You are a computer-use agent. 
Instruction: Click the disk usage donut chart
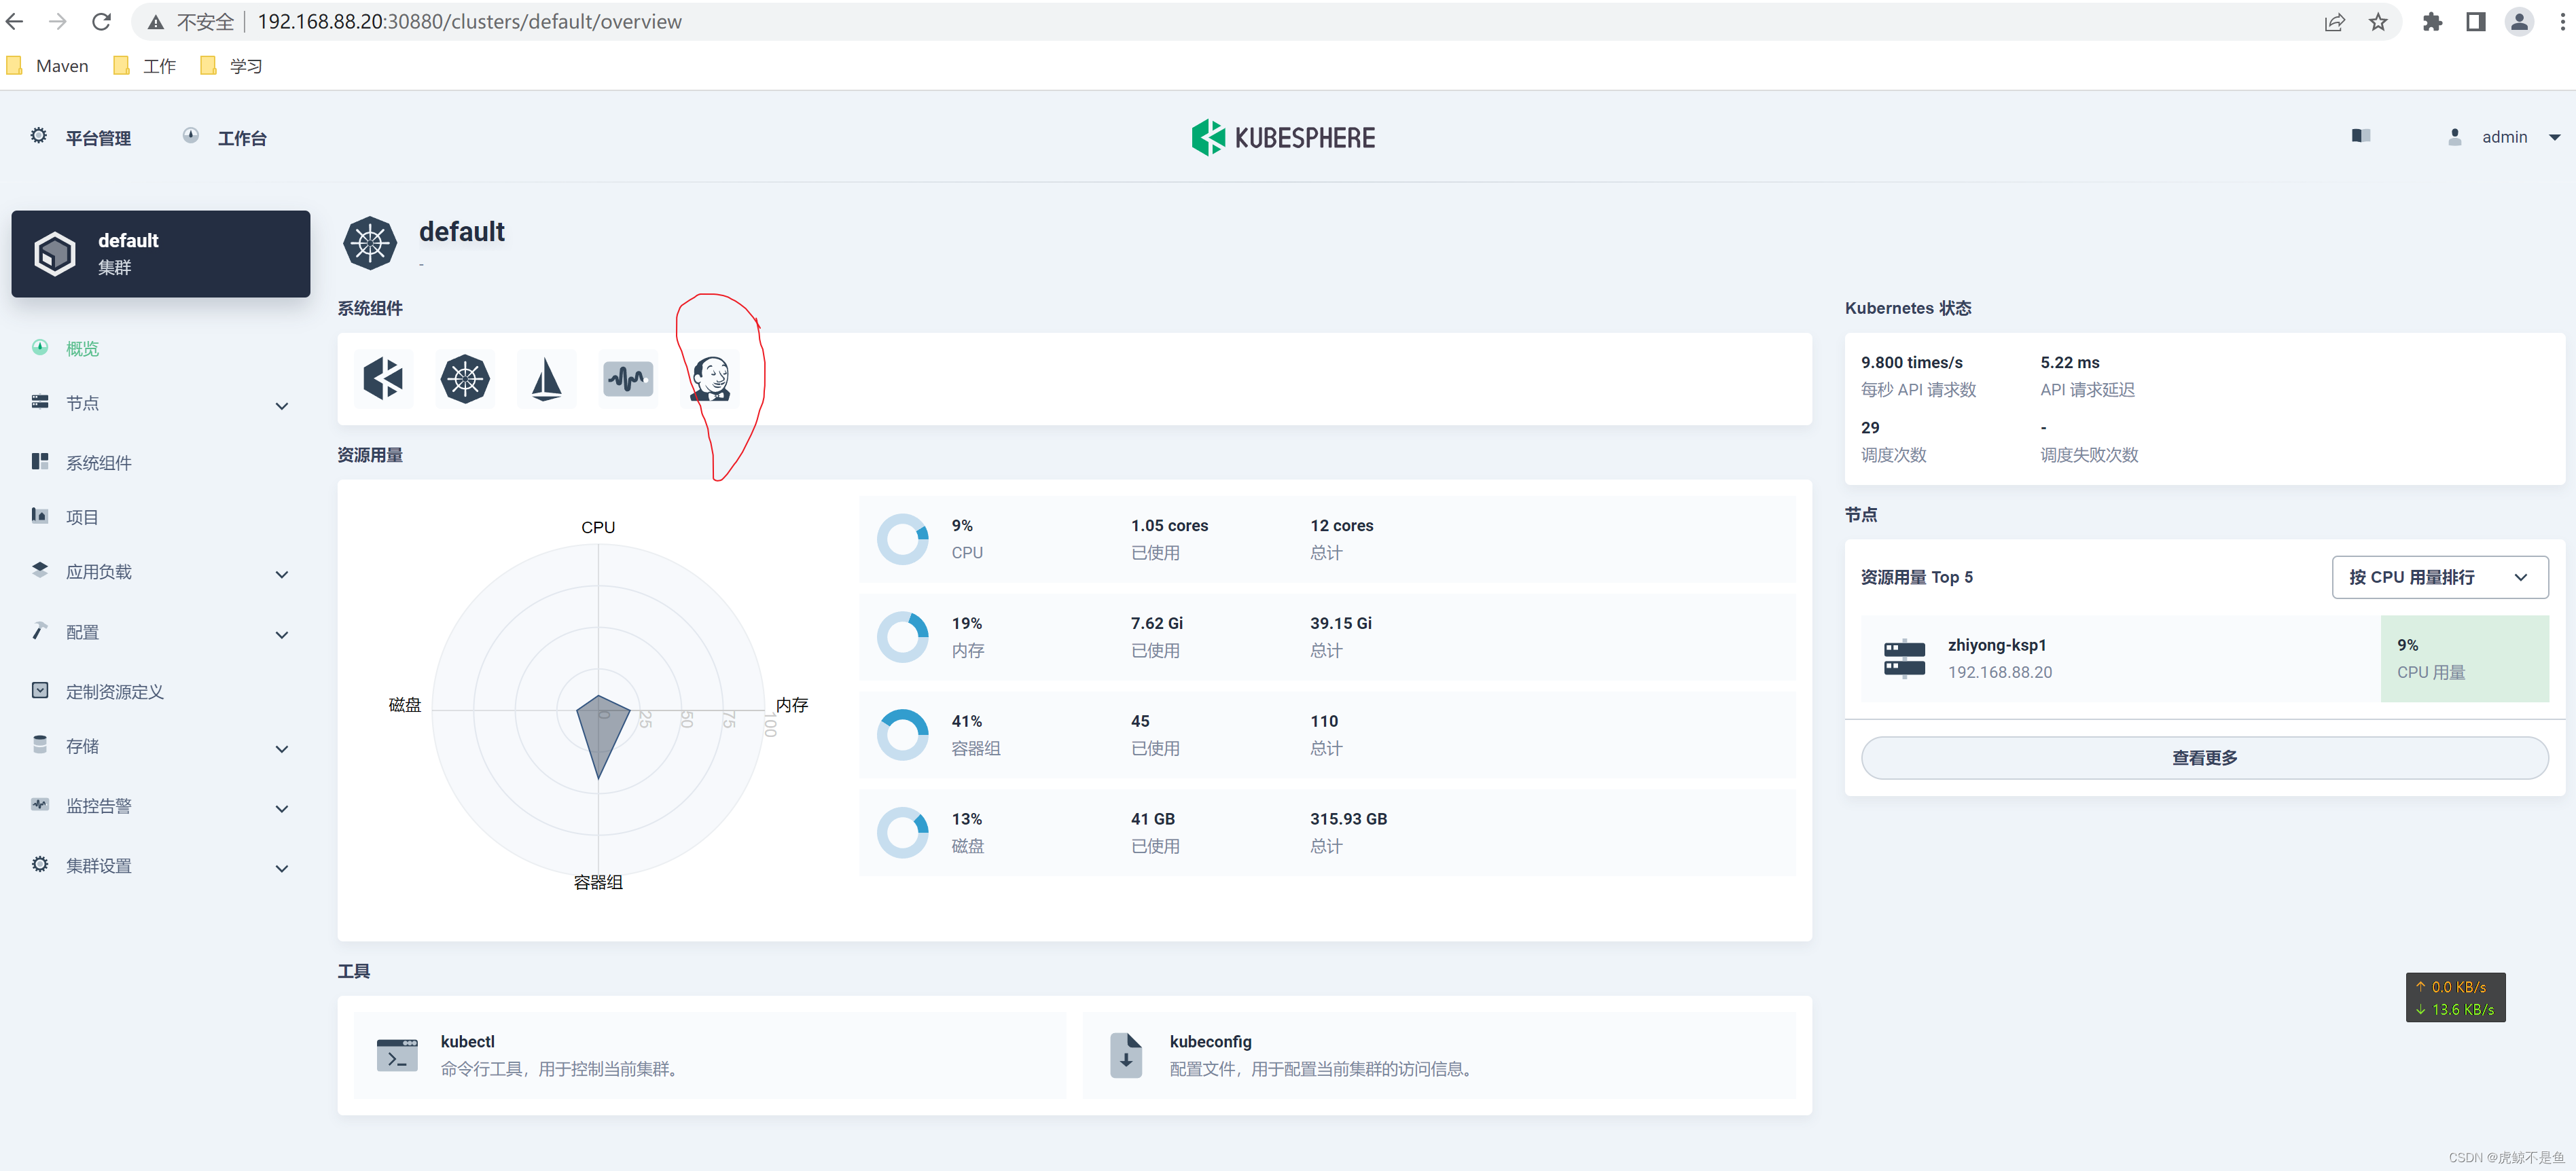click(902, 833)
